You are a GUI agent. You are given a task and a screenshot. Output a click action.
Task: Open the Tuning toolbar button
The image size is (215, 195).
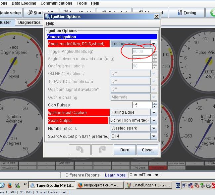(187, 13)
